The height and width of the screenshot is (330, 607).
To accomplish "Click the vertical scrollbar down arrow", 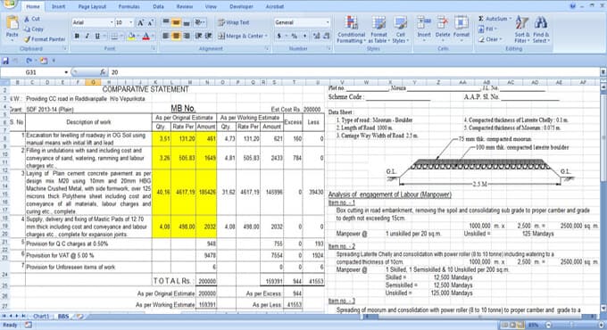I will [x=603, y=309].
